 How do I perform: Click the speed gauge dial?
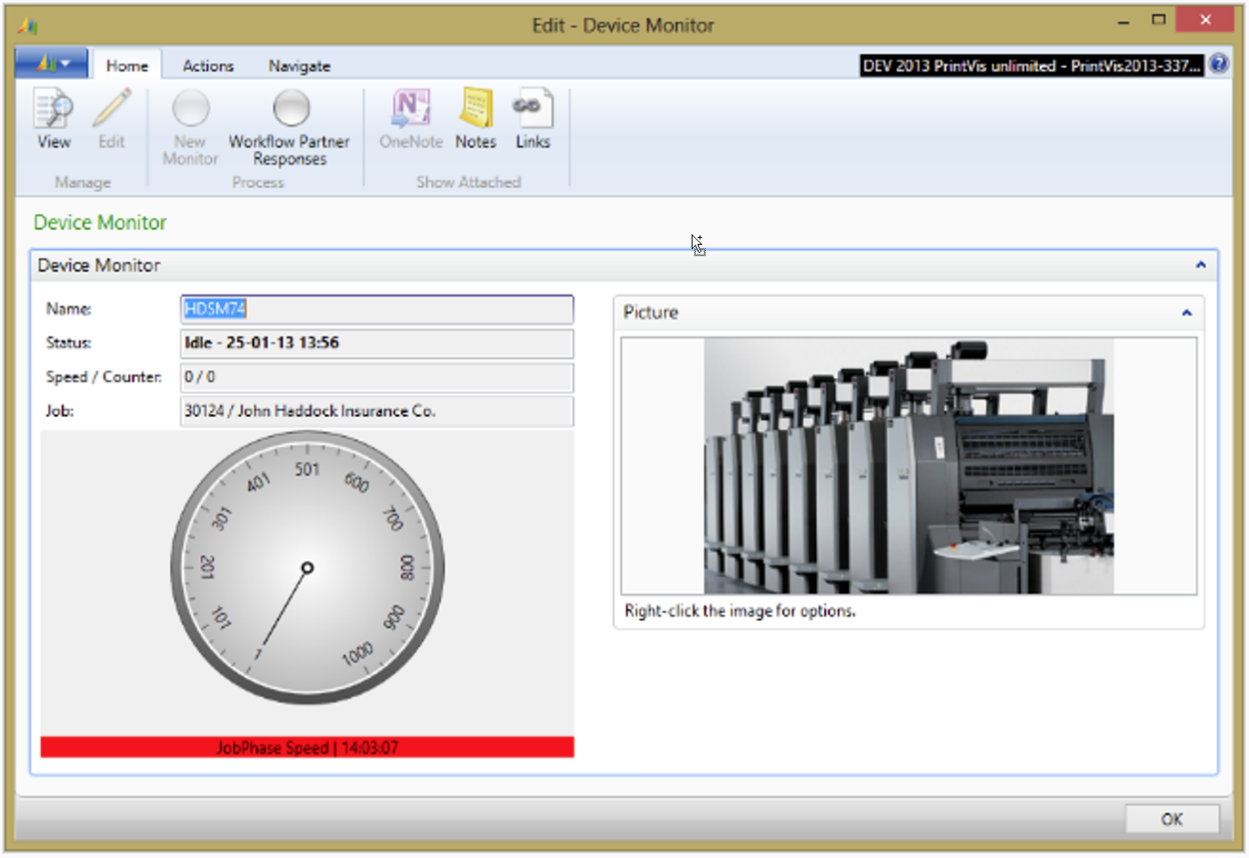tap(307, 568)
